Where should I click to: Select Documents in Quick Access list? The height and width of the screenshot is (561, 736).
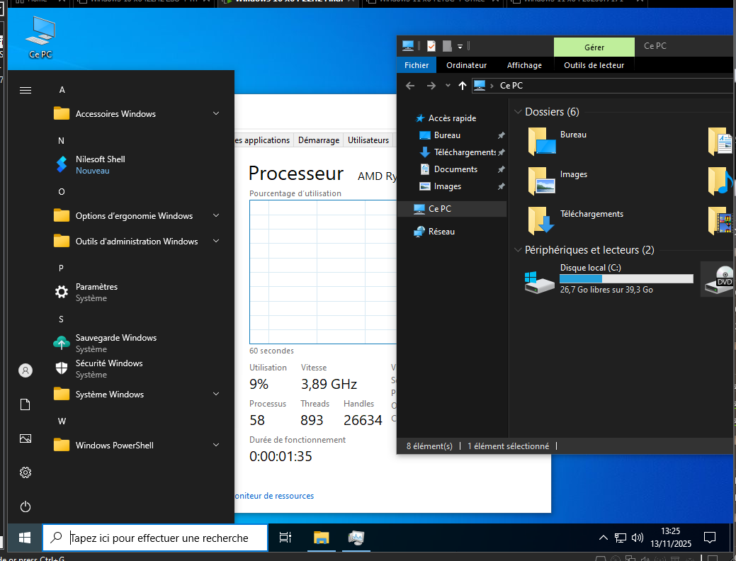point(455,169)
